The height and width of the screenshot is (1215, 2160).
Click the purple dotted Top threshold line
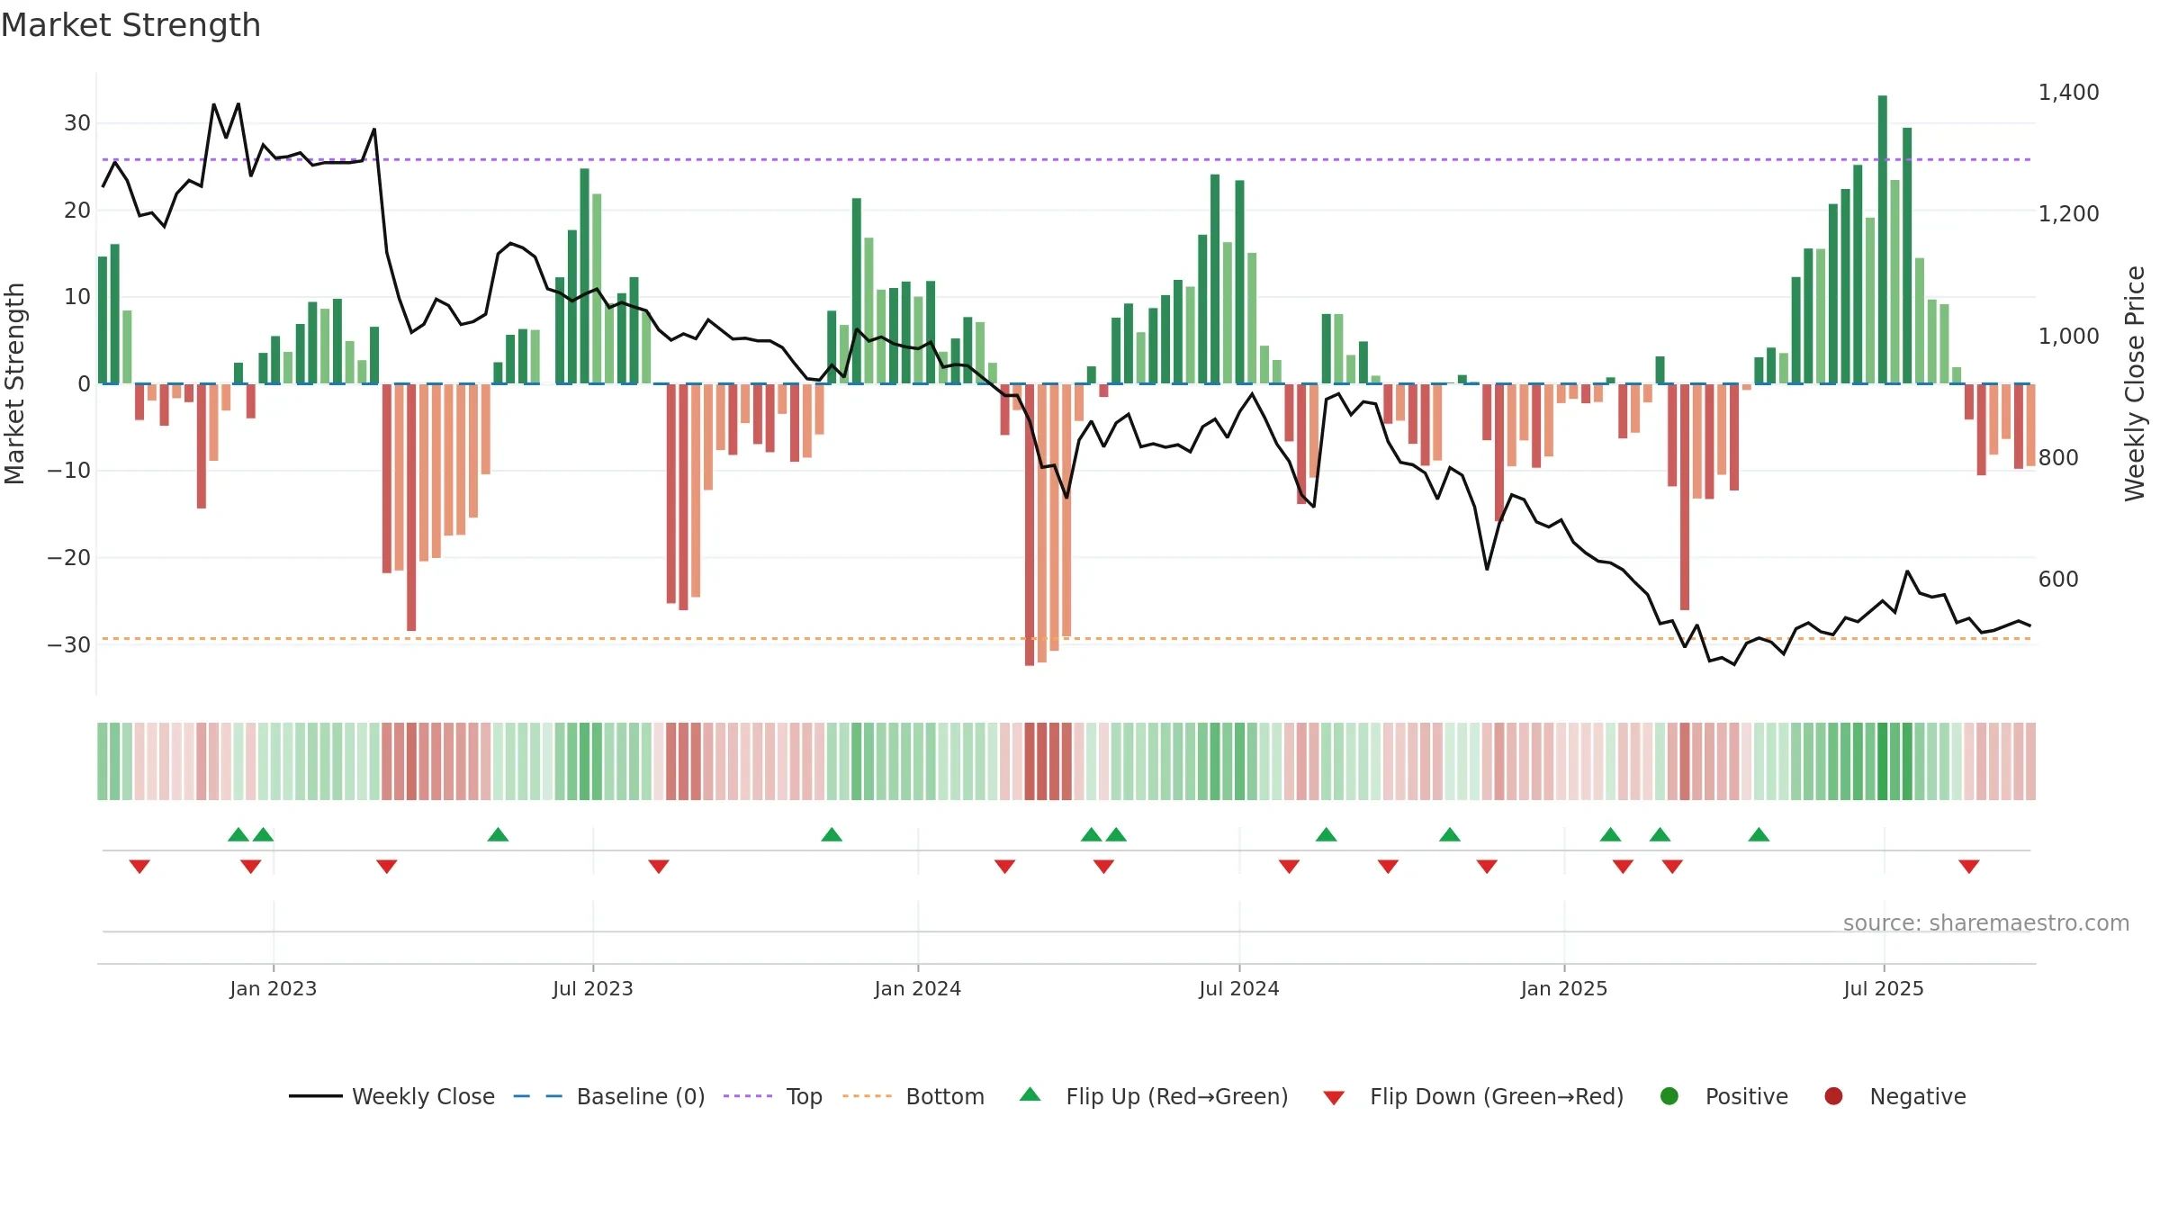[x=1066, y=159]
